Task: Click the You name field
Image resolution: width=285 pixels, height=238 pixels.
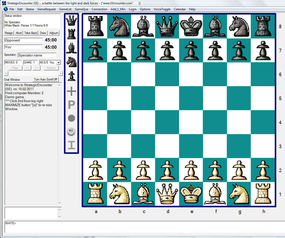Action: click(x=23, y=47)
